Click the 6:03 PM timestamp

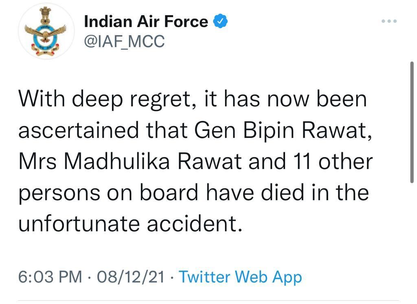click(50, 278)
